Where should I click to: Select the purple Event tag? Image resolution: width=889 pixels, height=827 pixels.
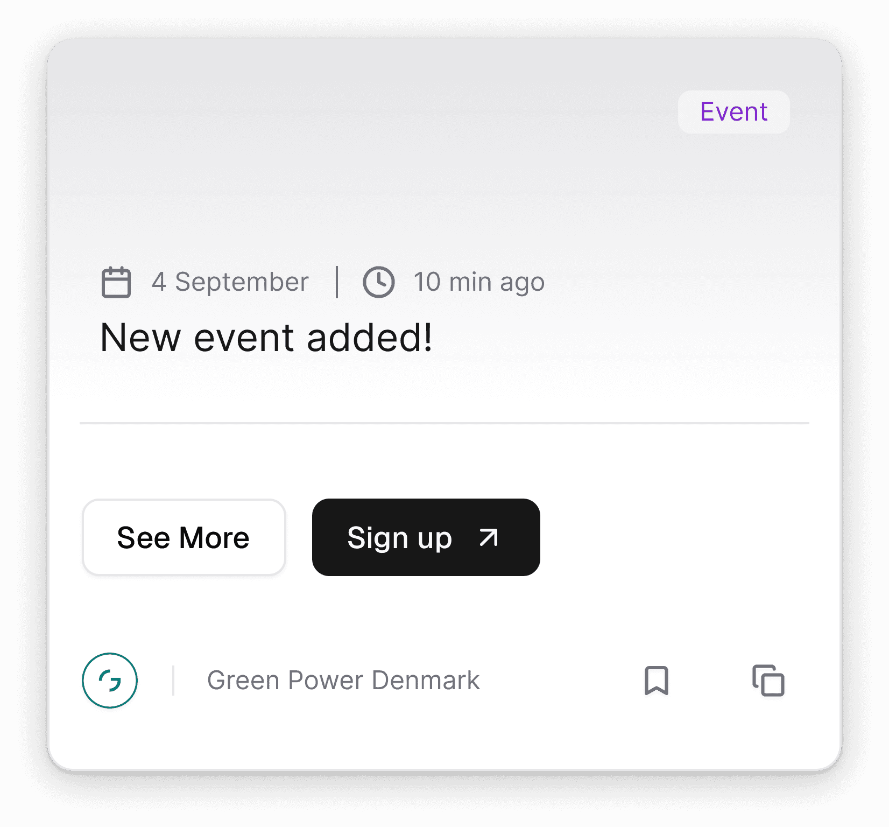click(x=733, y=112)
